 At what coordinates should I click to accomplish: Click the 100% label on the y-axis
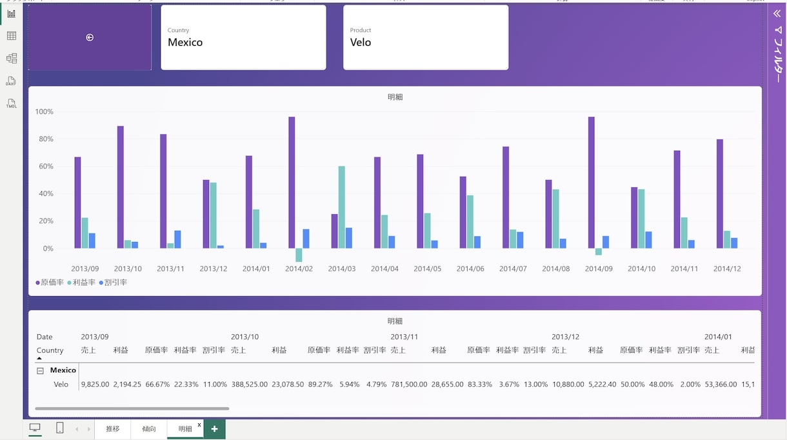tap(44, 112)
